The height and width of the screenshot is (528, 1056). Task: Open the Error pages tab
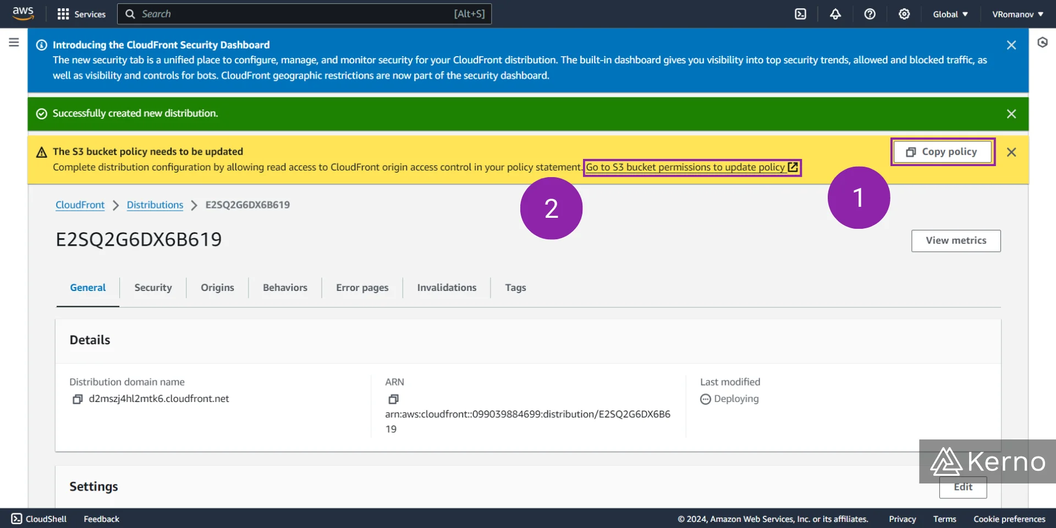362,288
